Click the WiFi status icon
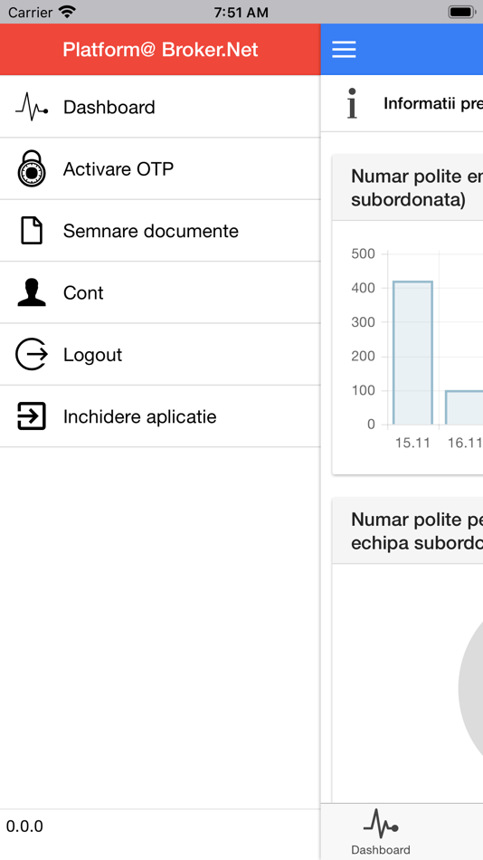The height and width of the screenshot is (860, 483). tap(67, 12)
